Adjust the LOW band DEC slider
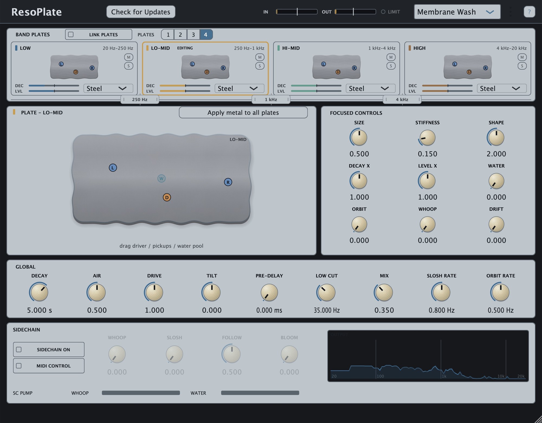Image resolution: width=542 pixels, height=423 pixels. (54, 86)
